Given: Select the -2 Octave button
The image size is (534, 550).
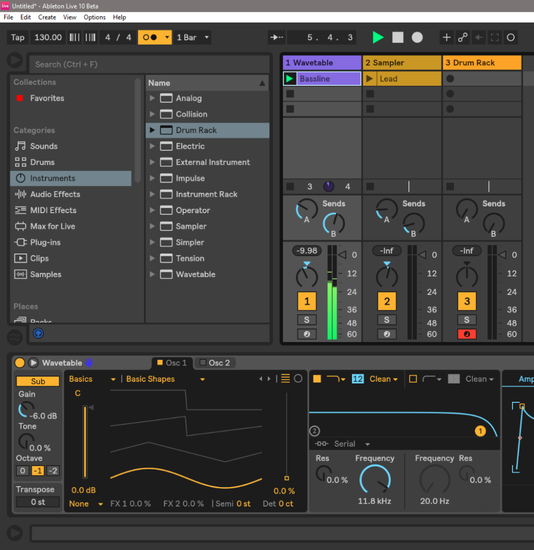Looking at the screenshot, I should [x=53, y=471].
